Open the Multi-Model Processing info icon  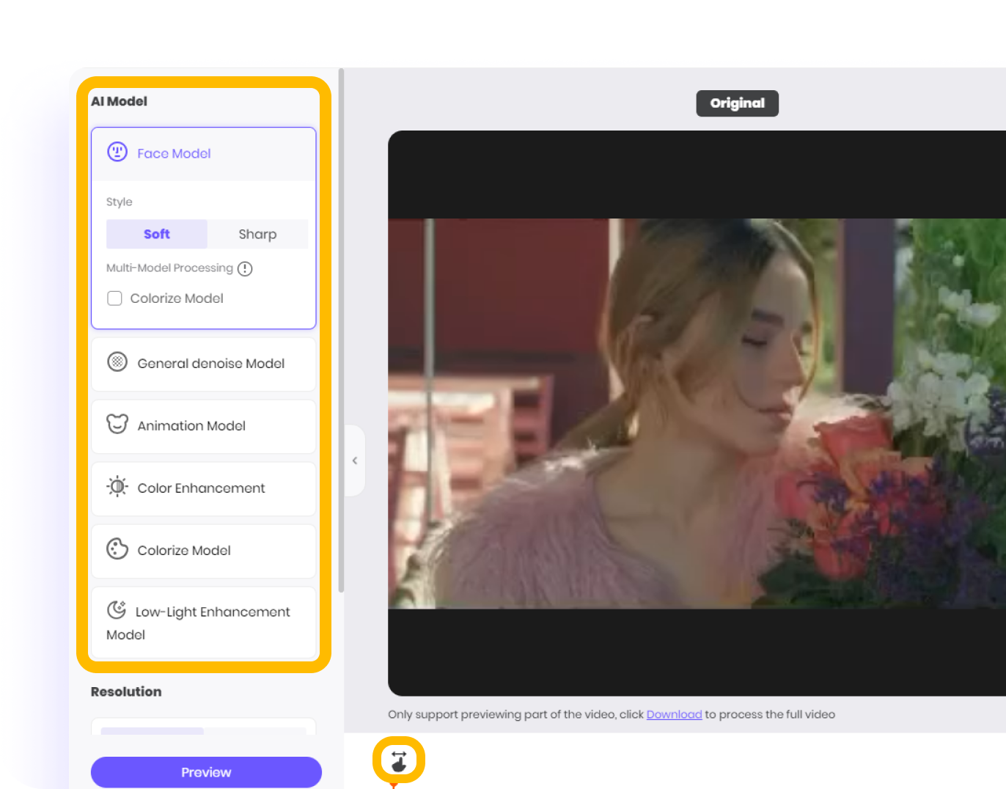245,268
